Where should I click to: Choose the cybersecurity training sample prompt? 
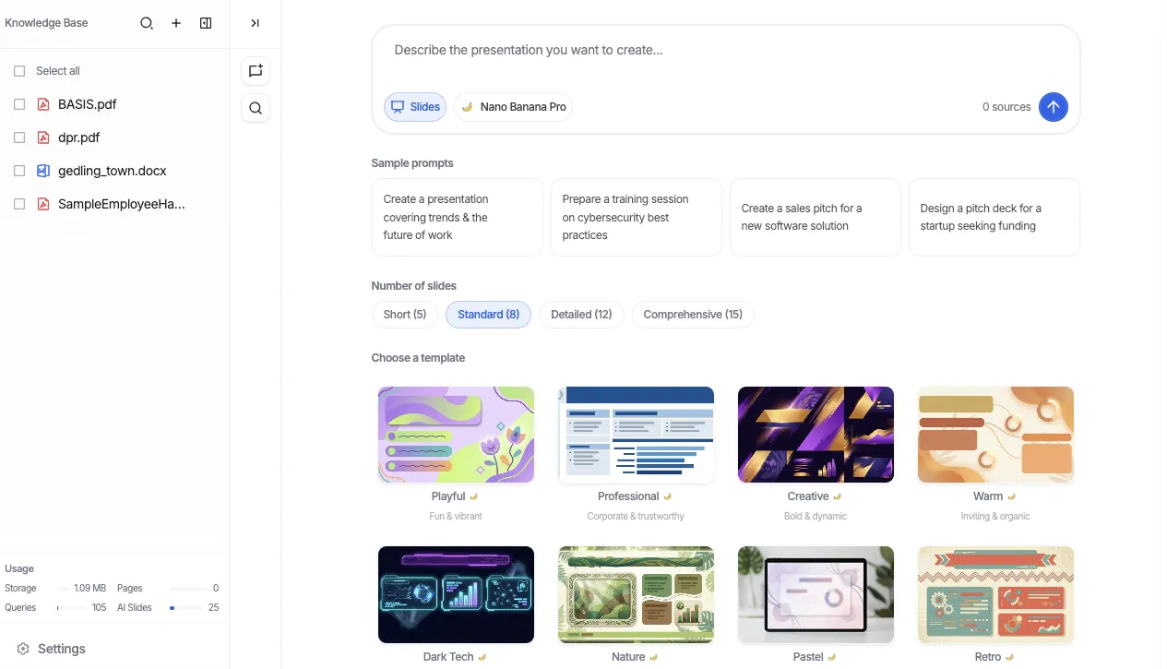(636, 217)
